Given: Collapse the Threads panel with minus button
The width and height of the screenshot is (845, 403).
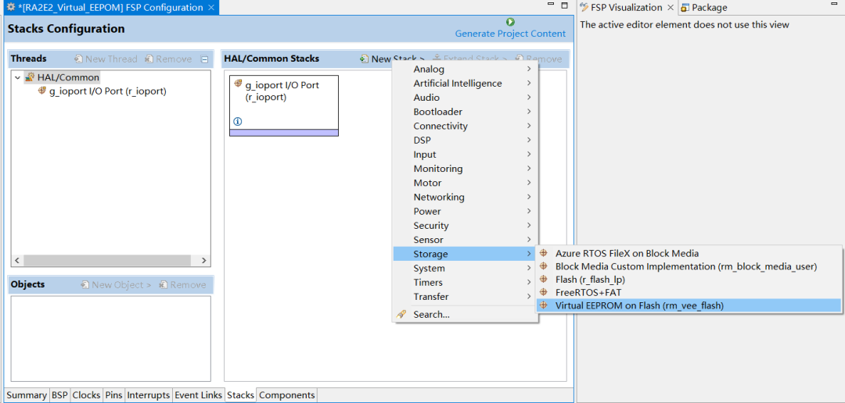Looking at the screenshot, I should 204,59.
